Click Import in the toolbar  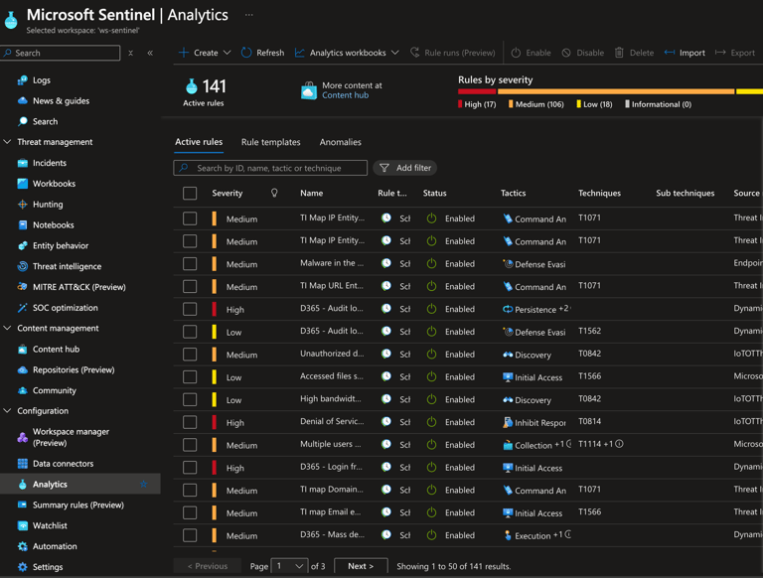click(x=685, y=53)
